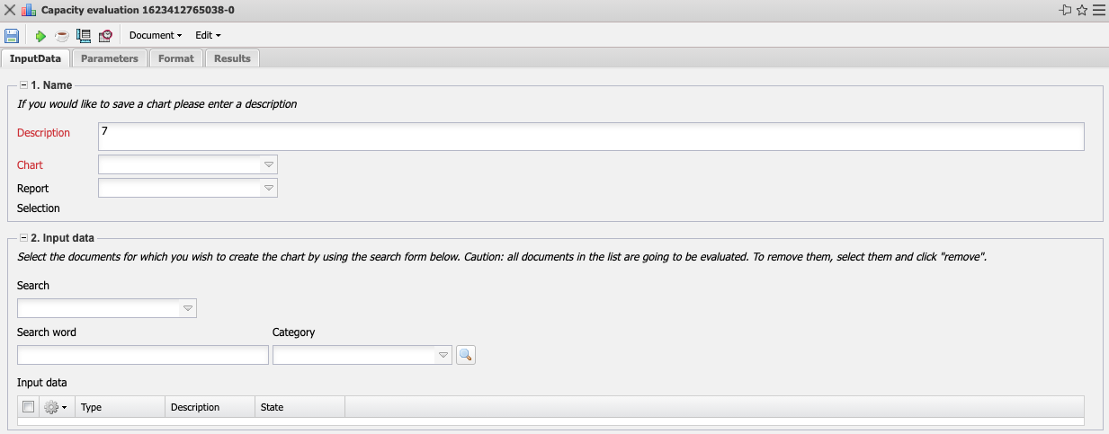
Task: Expand the Category dropdown
Action: click(443, 355)
